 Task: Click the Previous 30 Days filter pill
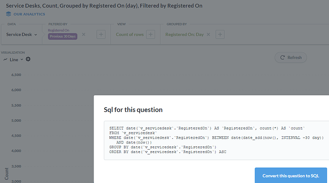click(x=62, y=36)
